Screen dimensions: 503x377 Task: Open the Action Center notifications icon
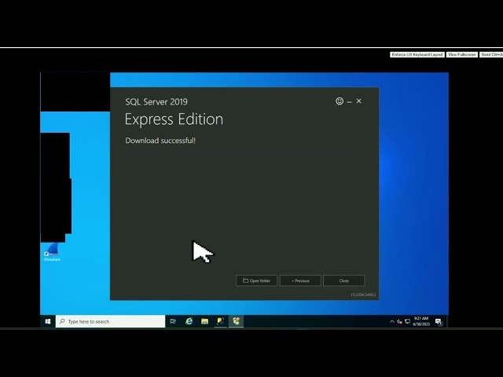439,322
